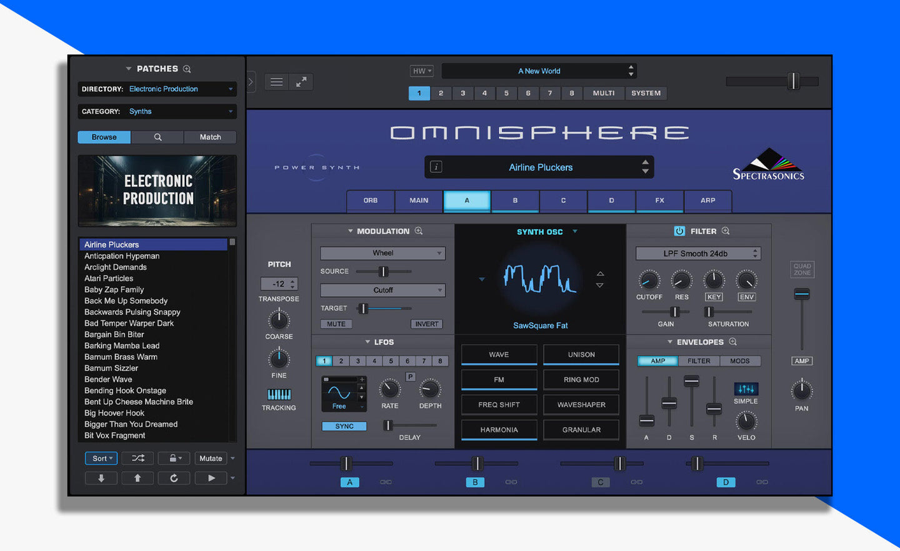Collapse the LFOs section triangle
The width and height of the screenshot is (900, 551).
367,342
